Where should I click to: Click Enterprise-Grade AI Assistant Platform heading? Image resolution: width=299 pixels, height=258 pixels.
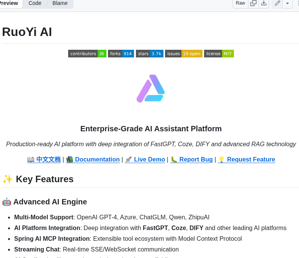(151, 129)
